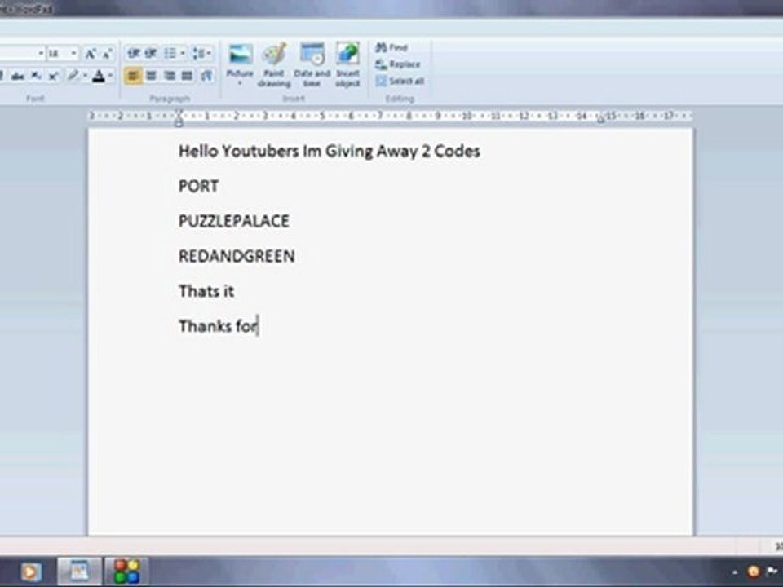Place cursor in the 'Thanks for' line

[x=219, y=326]
